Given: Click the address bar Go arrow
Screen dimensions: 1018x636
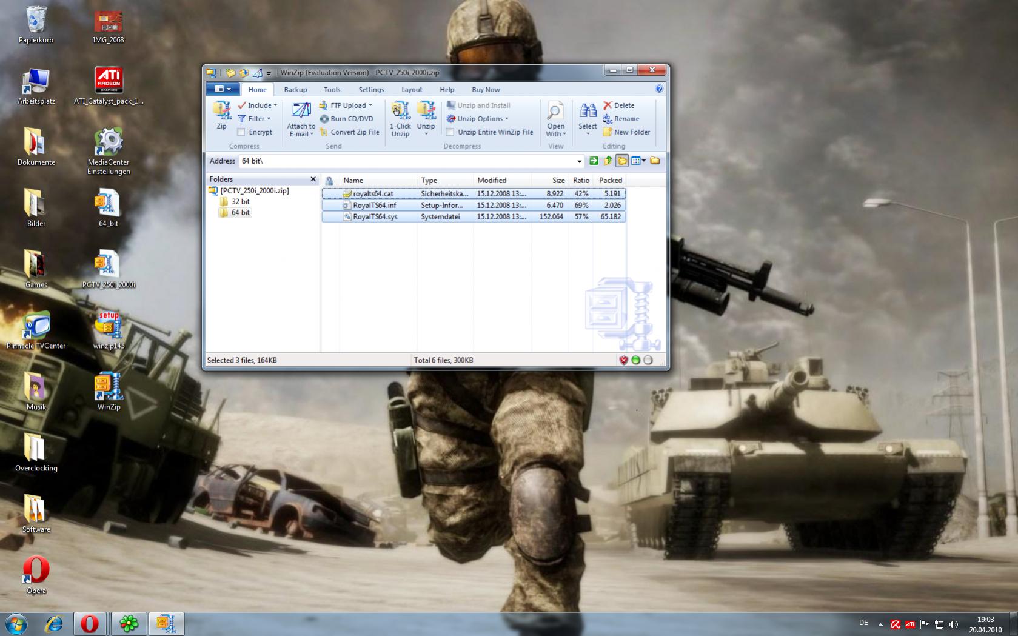Looking at the screenshot, I should [594, 161].
